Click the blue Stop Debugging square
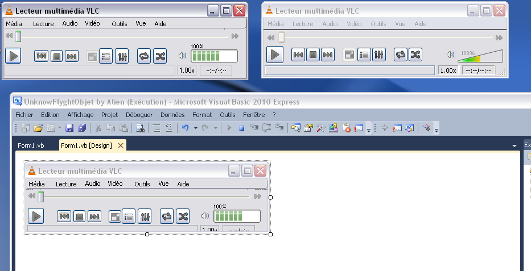Screen dimensions: 531x271 [x=241, y=128]
